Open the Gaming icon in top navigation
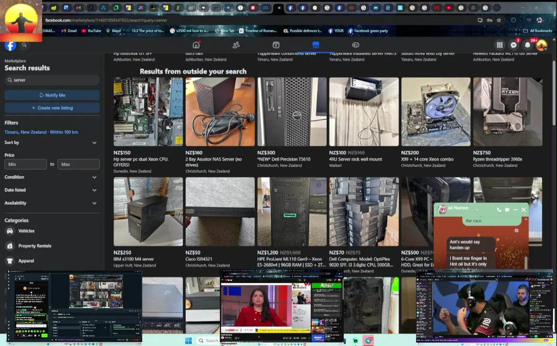The width and height of the screenshot is (557, 346). tap(356, 45)
